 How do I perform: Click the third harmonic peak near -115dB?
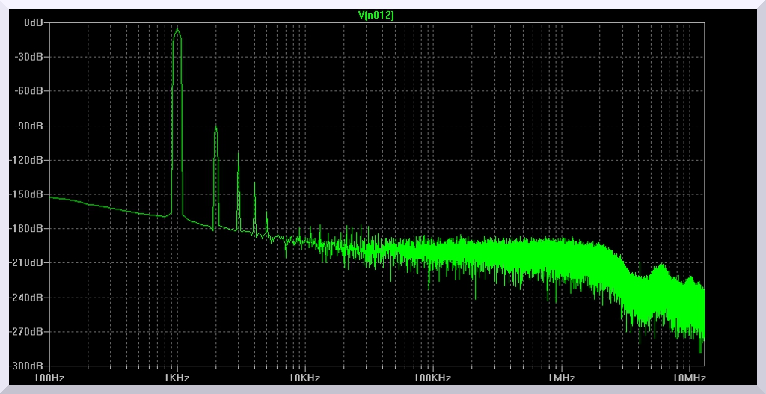238,153
